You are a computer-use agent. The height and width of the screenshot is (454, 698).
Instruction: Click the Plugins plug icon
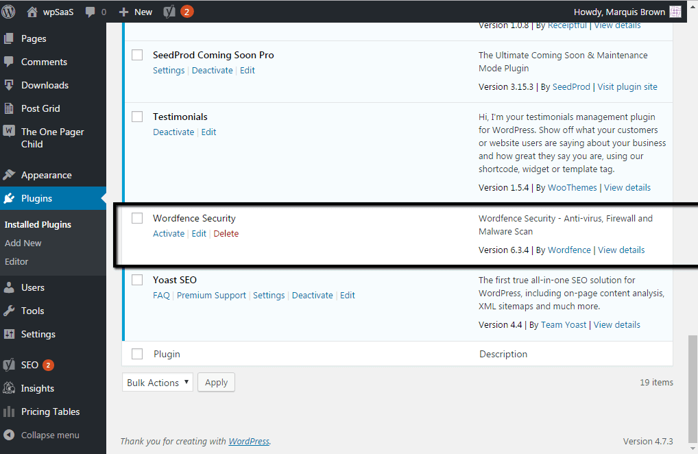[9, 198]
